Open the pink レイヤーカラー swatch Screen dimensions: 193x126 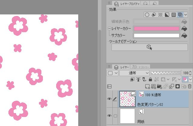coord(156,29)
